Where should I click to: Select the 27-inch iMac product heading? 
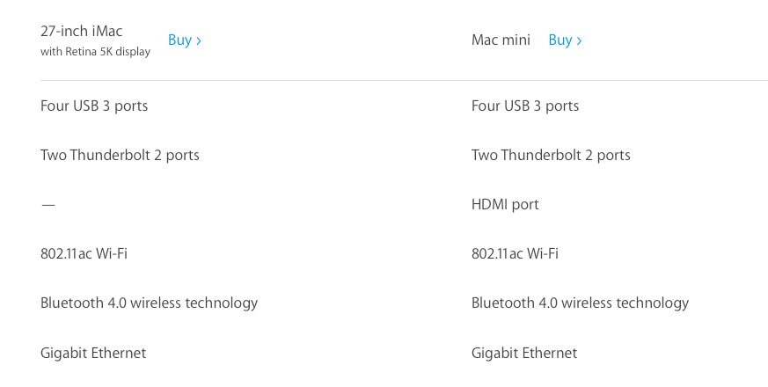(81, 31)
